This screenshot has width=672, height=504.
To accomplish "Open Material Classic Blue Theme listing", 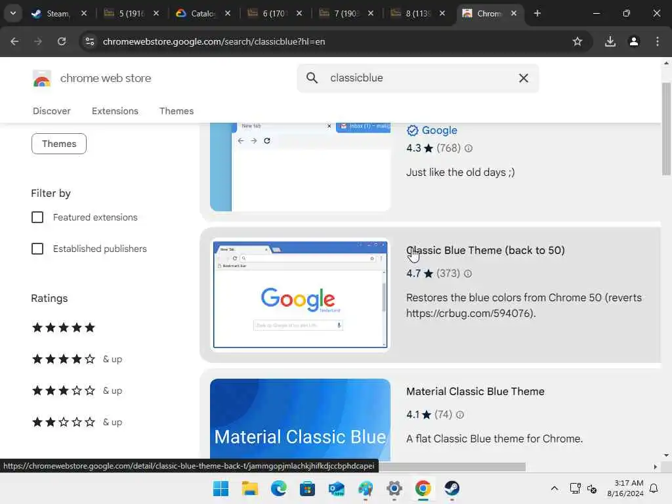I will pyautogui.click(x=475, y=391).
